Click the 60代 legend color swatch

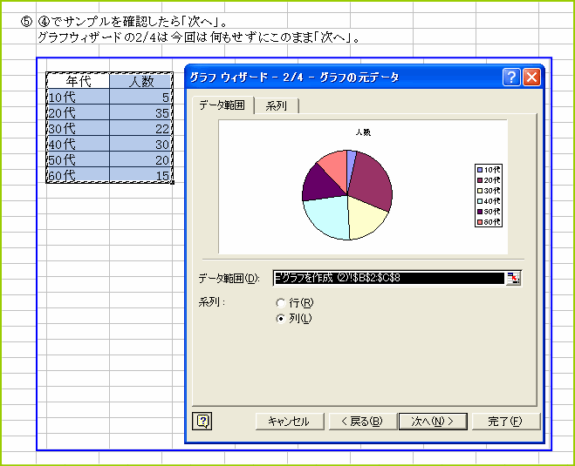480,222
